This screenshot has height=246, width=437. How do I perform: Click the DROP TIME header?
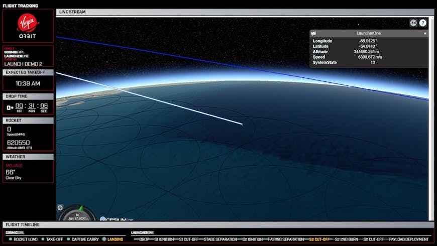tap(28, 96)
